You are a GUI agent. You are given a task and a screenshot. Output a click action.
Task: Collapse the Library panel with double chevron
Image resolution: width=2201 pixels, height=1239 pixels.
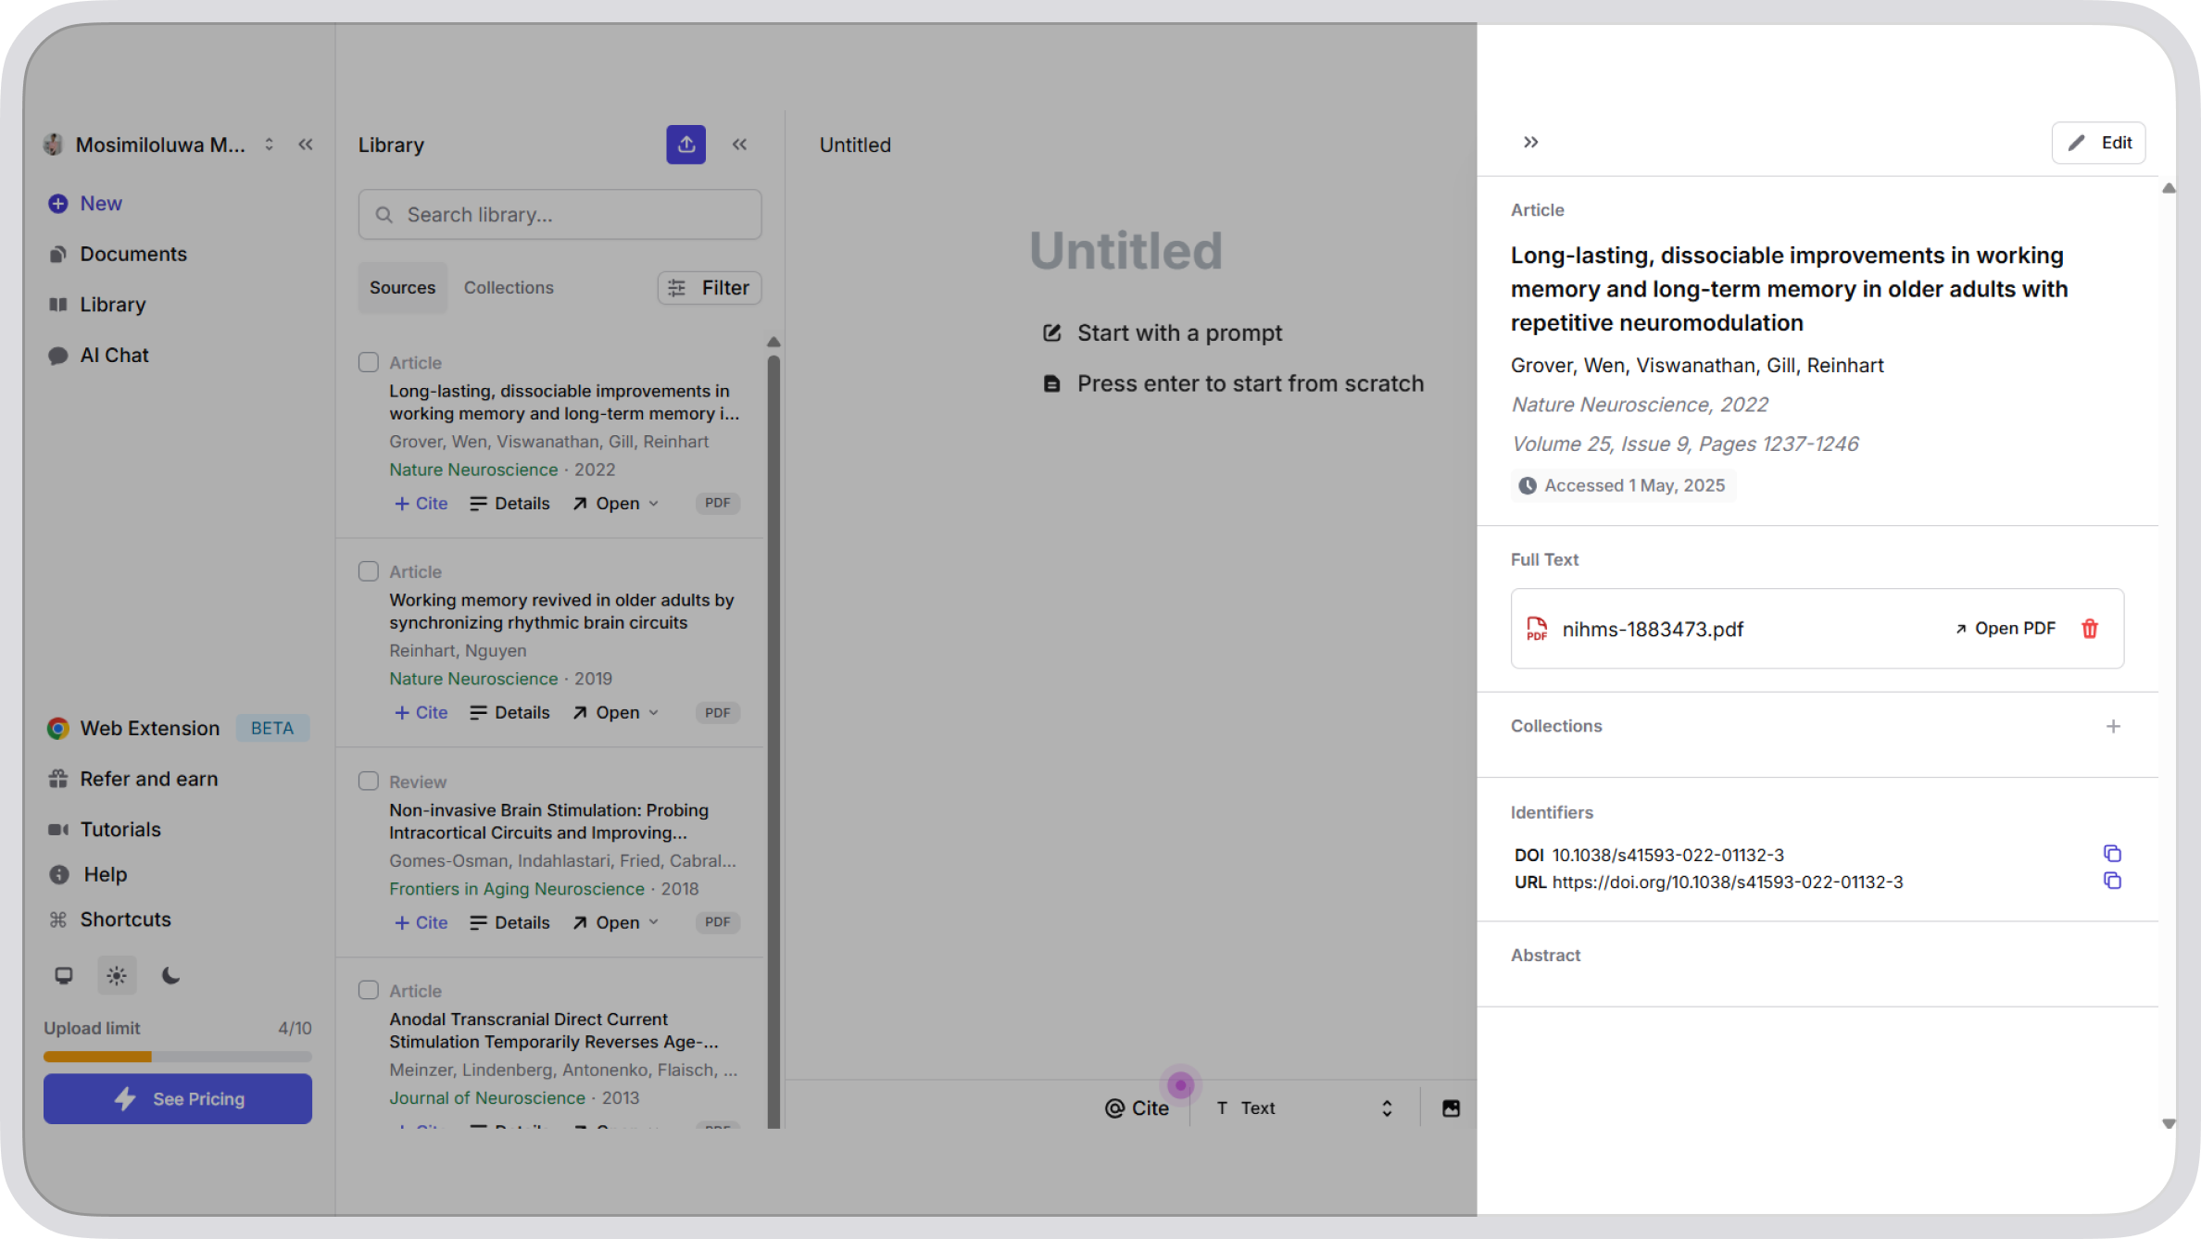pos(739,144)
